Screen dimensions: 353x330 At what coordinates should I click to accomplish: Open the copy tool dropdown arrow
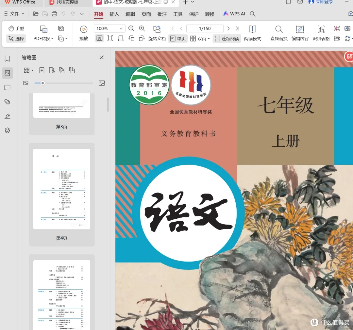[67, 39]
